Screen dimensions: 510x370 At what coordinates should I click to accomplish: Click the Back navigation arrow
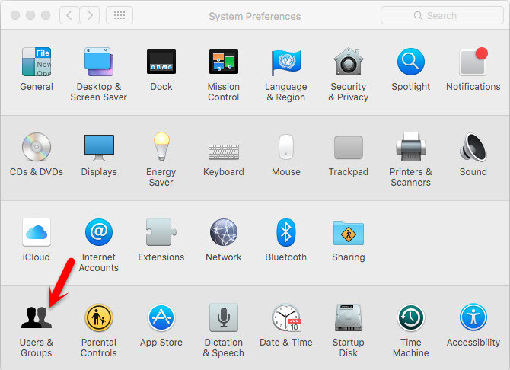(69, 15)
